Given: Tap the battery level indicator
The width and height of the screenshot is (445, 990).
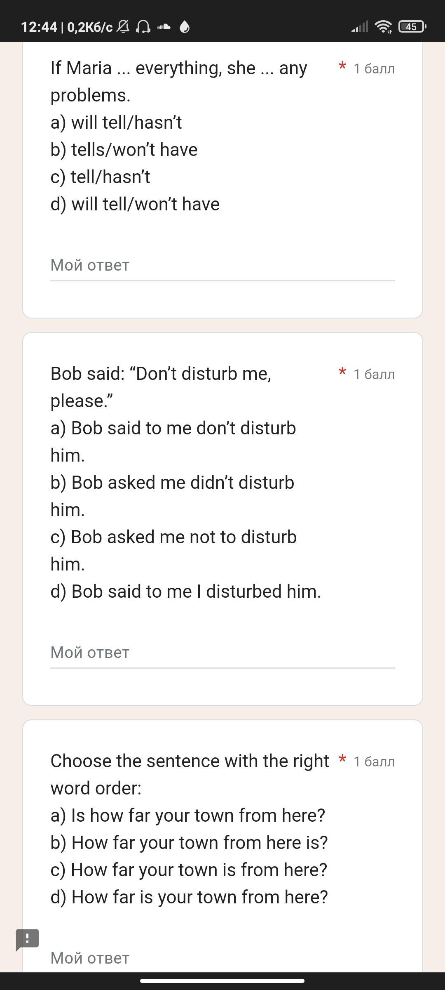Looking at the screenshot, I should [x=412, y=27].
